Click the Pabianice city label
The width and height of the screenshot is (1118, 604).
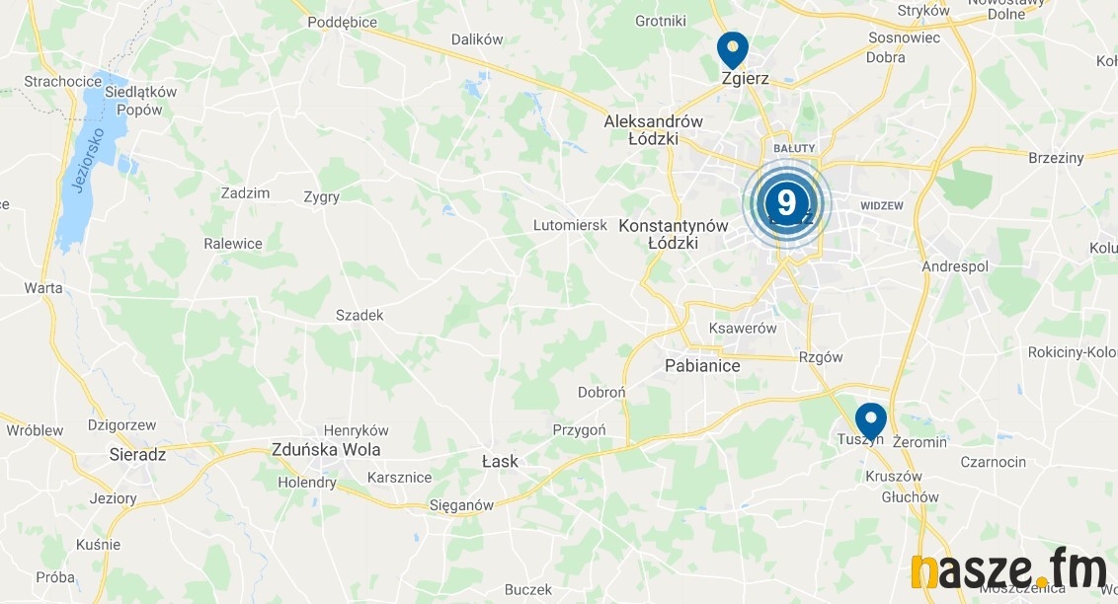tap(702, 366)
